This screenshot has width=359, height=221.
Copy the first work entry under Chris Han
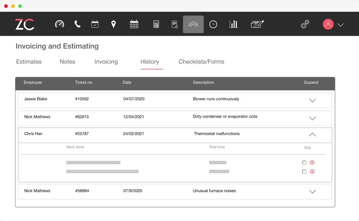coord(304,163)
